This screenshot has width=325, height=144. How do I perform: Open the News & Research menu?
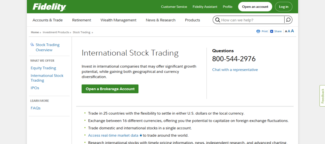click(161, 20)
